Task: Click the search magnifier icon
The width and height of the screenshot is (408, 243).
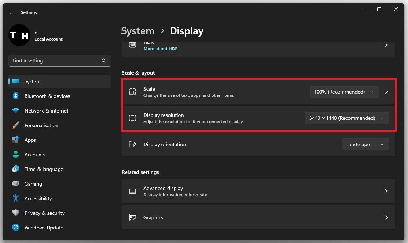Action: click(104, 61)
